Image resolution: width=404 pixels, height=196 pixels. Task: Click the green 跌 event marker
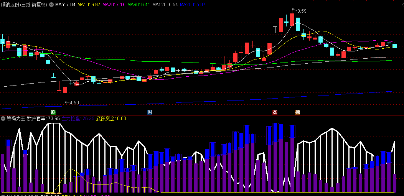53,112
